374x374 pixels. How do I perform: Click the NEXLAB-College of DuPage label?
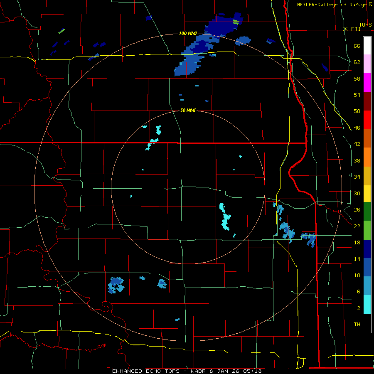click(332, 5)
